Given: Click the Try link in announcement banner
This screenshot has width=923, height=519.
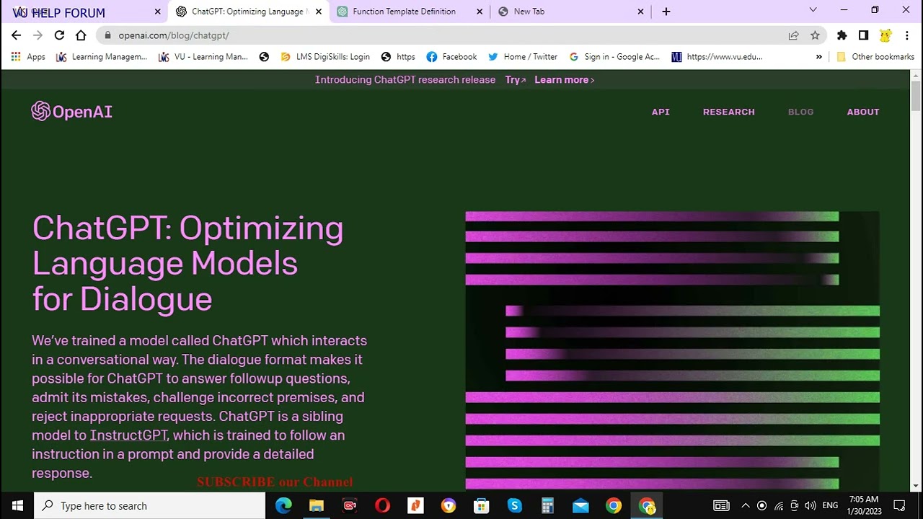Looking at the screenshot, I should (516, 80).
